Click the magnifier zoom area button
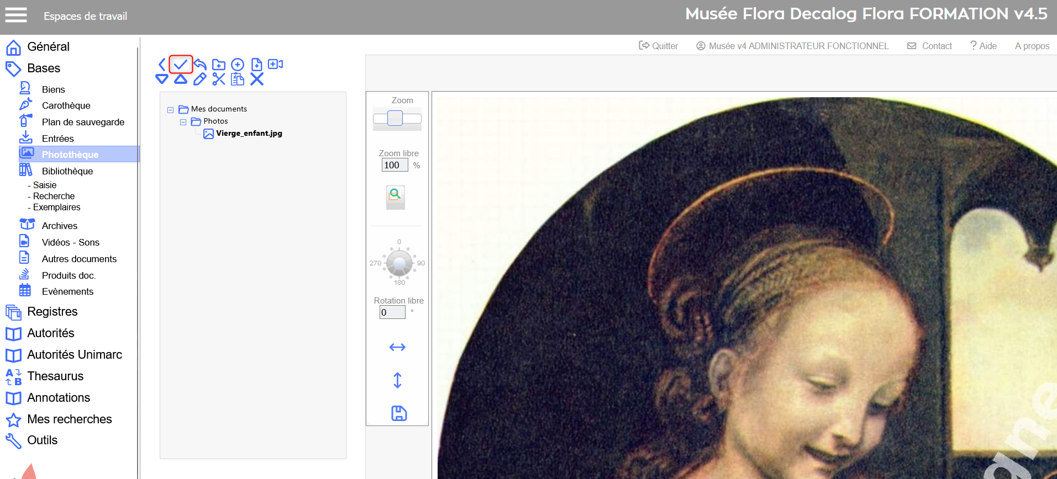This screenshot has height=479, width=1057. point(395,195)
